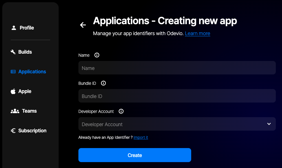
Task: Click the back arrow beside the page title
Action: tap(83, 25)
